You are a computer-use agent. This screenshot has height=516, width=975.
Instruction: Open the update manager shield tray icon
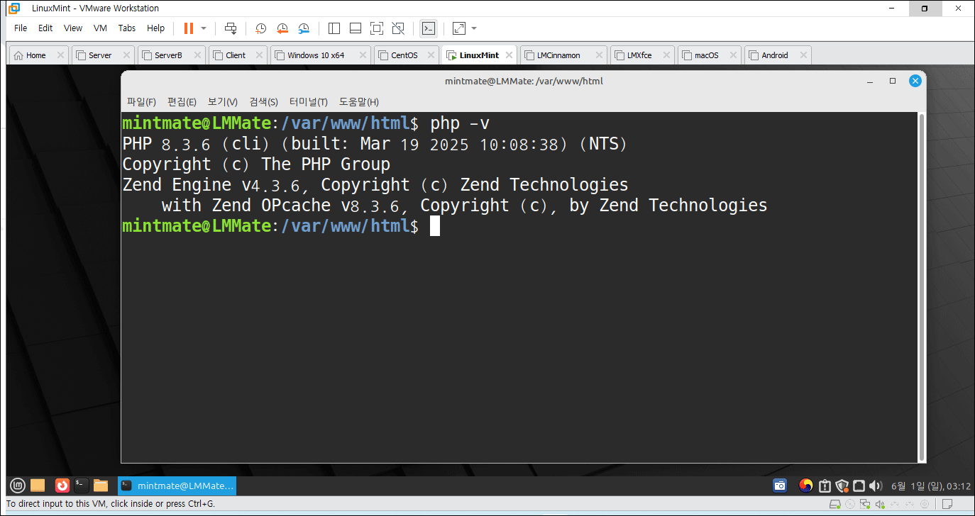point(842,486)
